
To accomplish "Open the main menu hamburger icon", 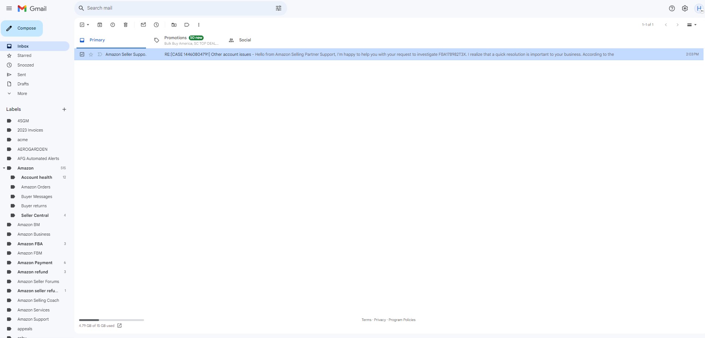I will click(x=9, y=8).
